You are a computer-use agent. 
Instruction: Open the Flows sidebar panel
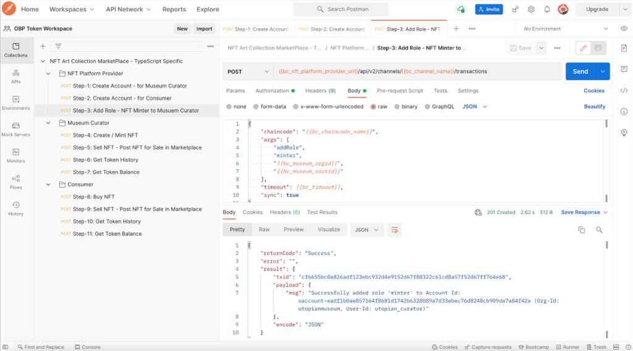[x=15, y=182]
